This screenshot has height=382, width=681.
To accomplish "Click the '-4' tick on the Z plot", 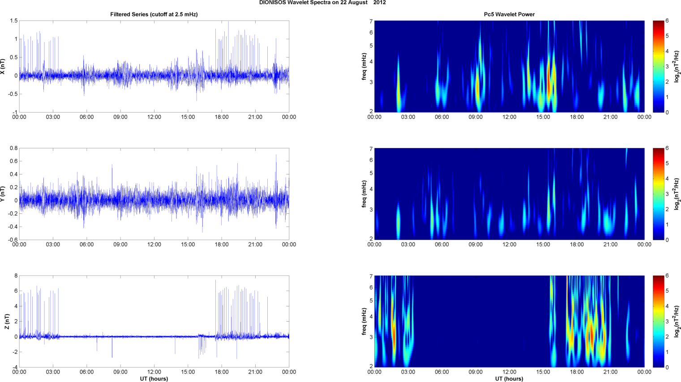I will click(x=14, y=367).
